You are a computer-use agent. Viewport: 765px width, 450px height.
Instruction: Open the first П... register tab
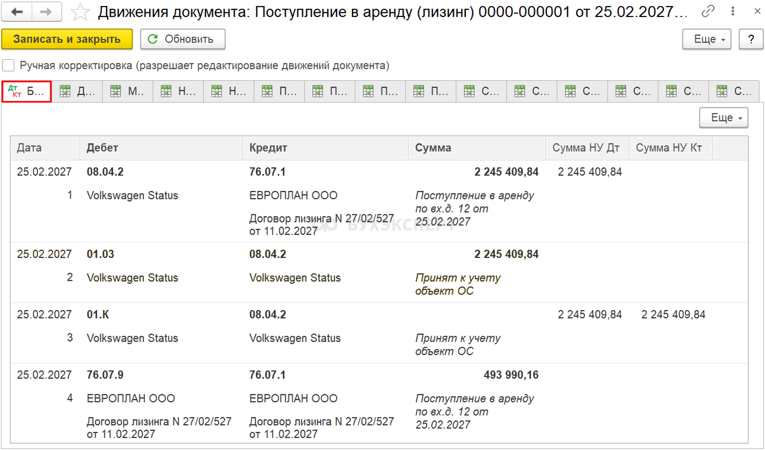point(279,91)
